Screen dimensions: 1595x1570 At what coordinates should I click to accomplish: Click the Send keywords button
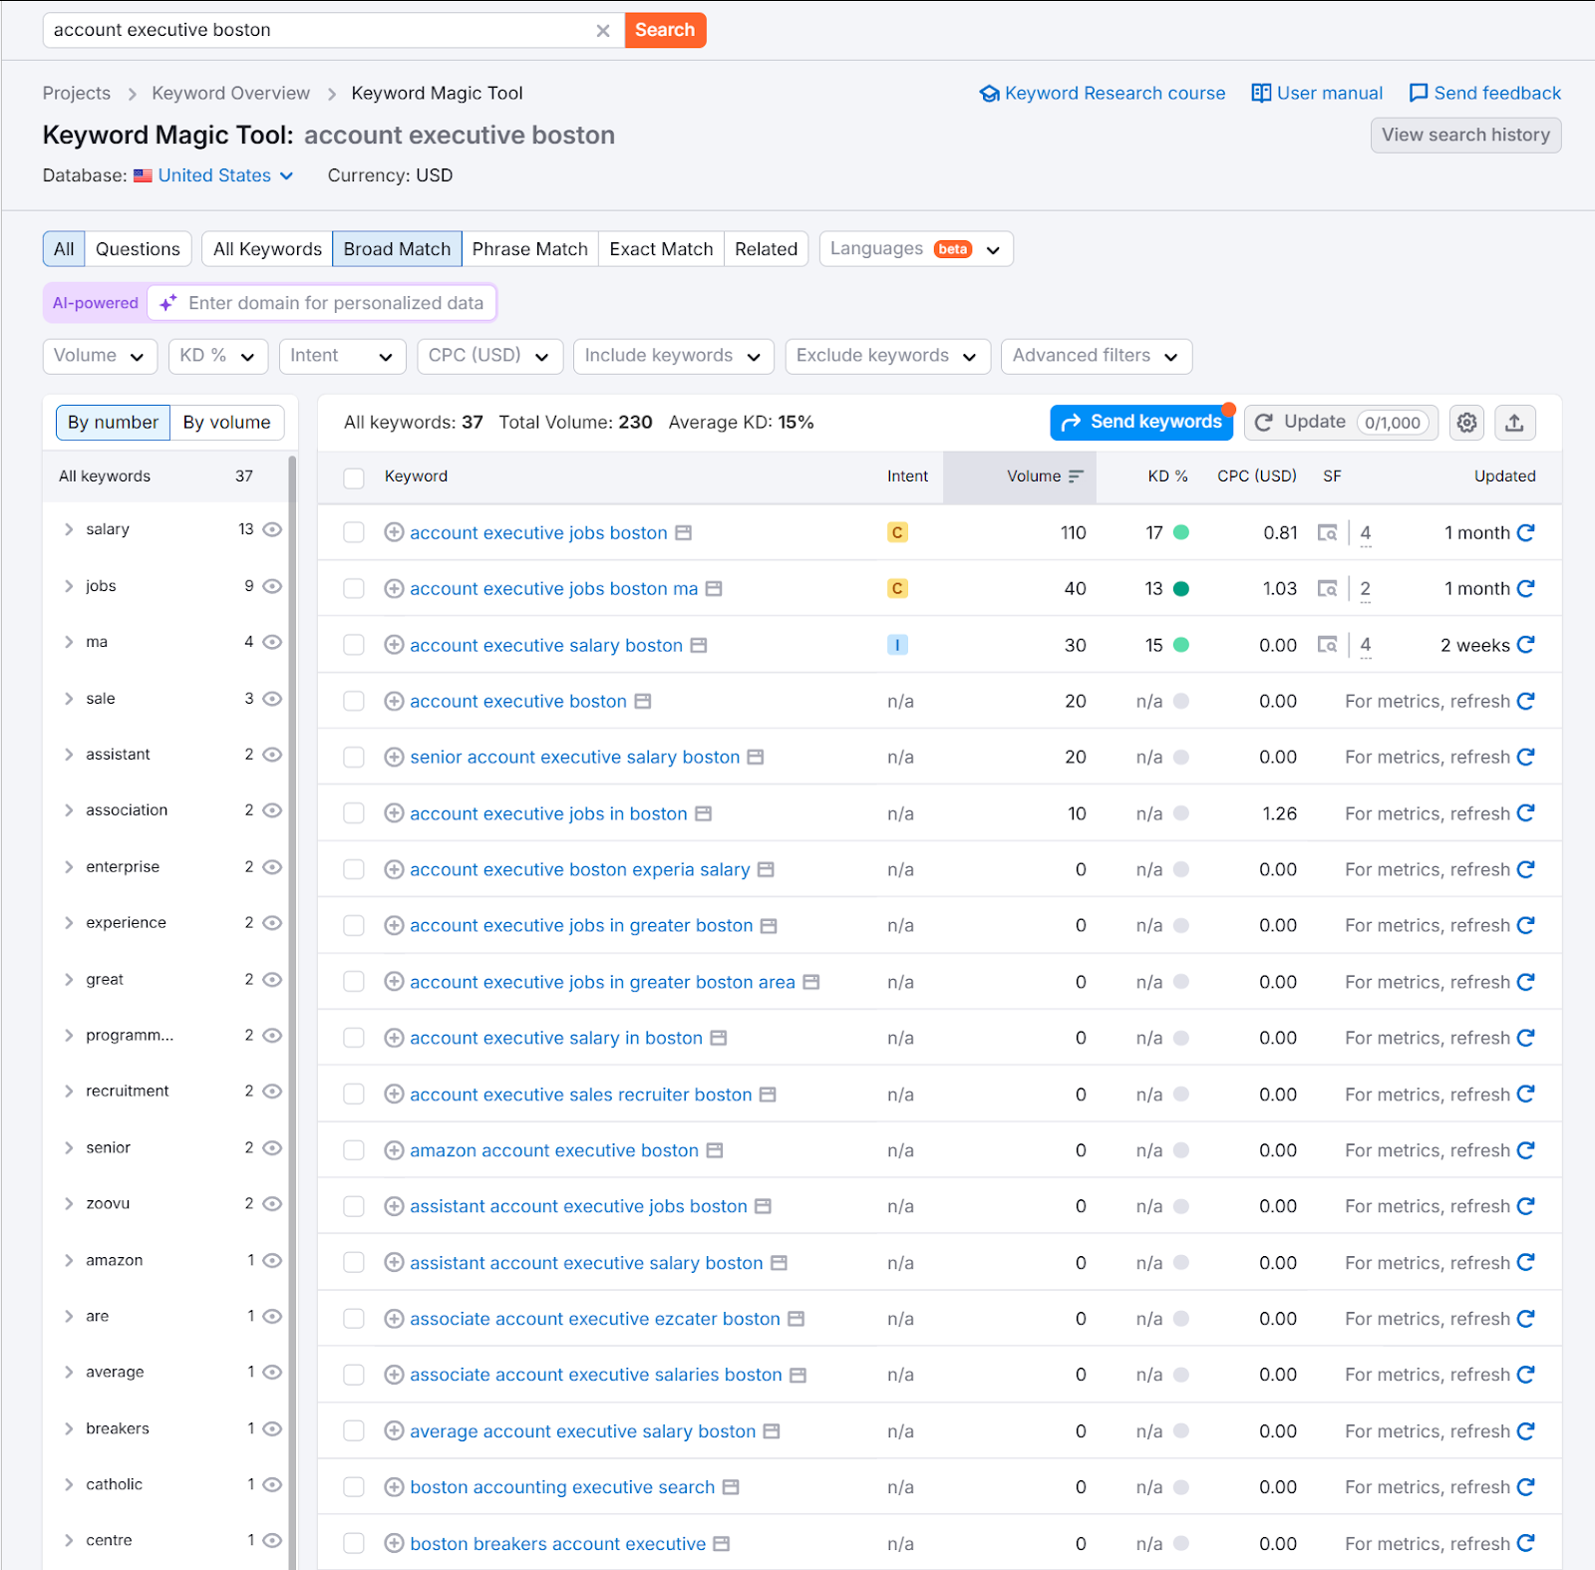pyautogui.click(x=1140, y=423)
